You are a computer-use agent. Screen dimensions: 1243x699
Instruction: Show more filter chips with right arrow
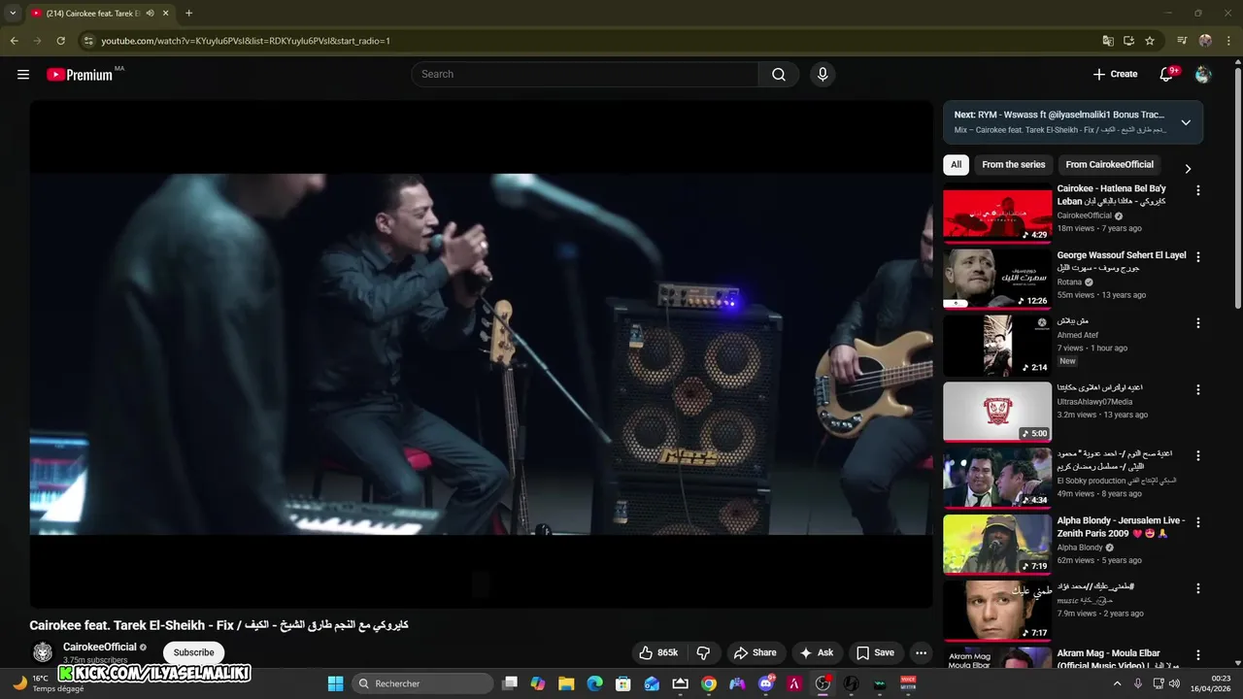(x=1187, y=168)
